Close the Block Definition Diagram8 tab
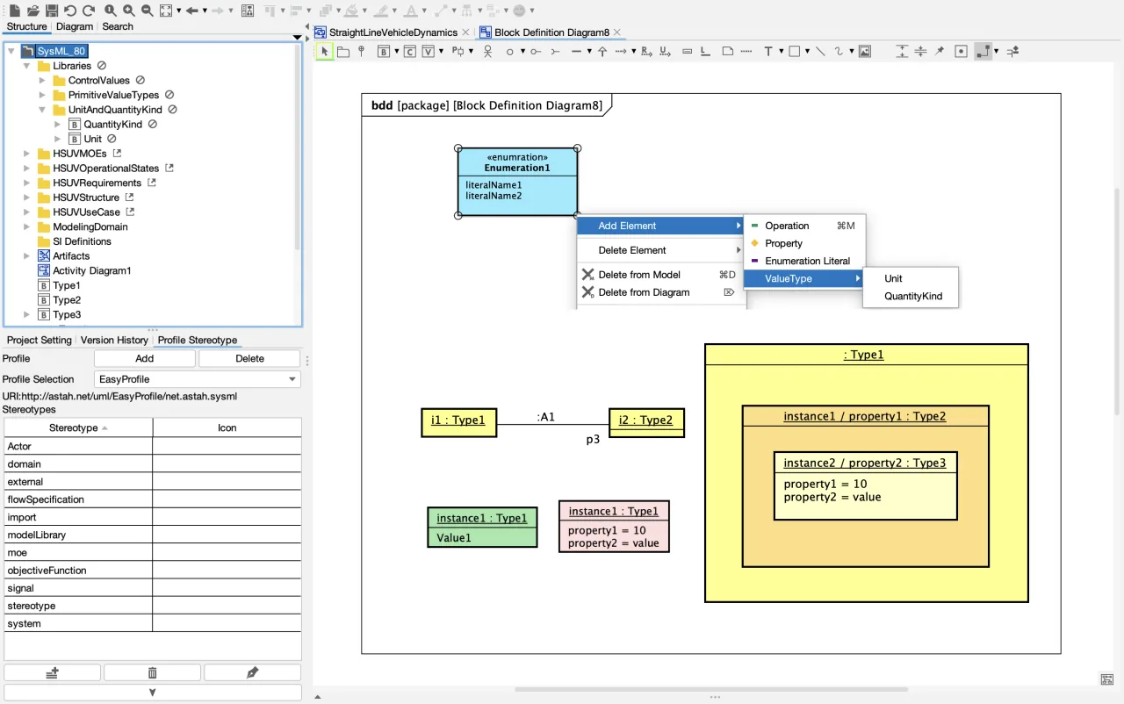Image resolution: width=1124 pixels, height=704 pixels. [x=617, y=32]
